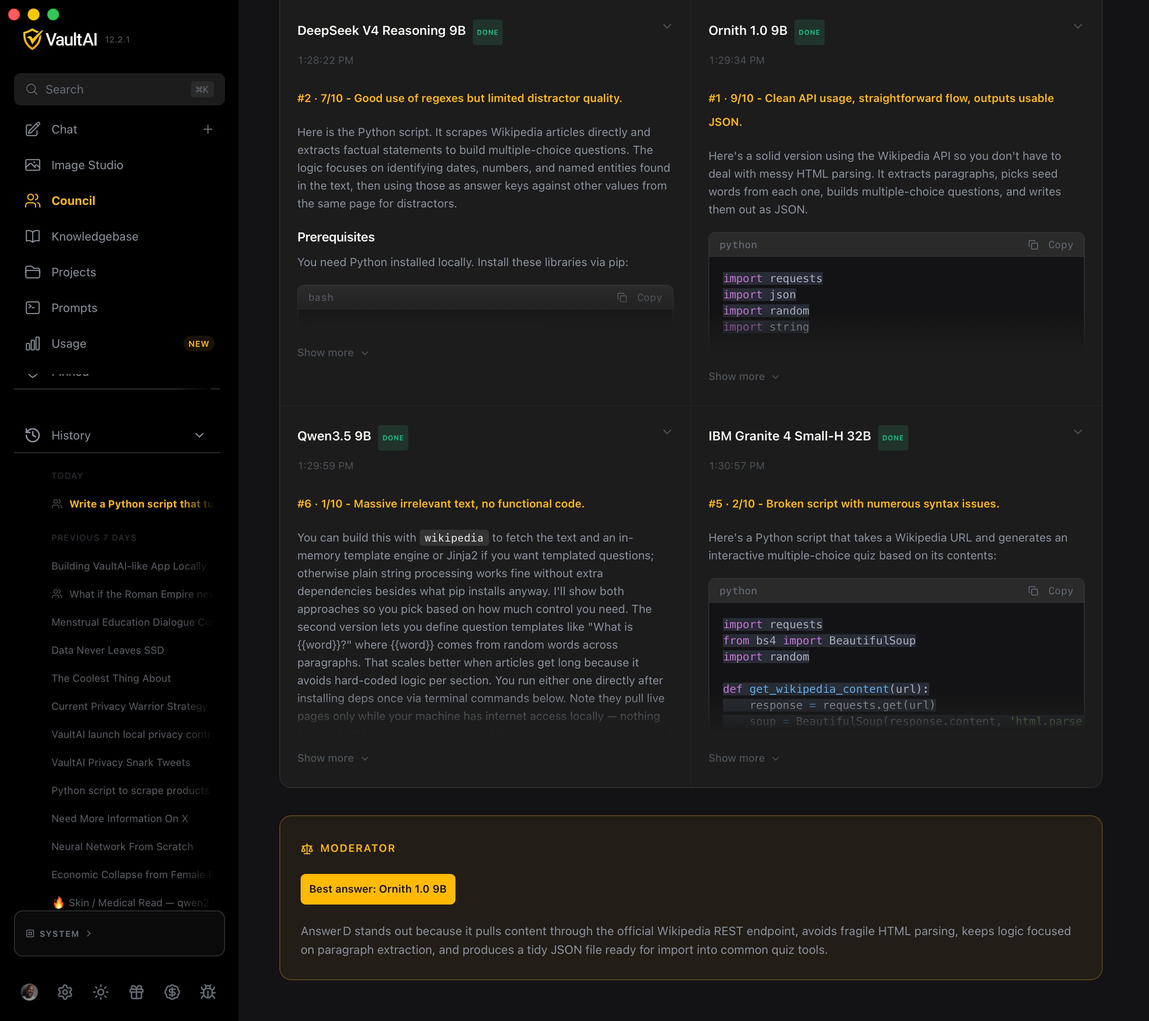Show more of IBM Granite's answer
The image size is (1149, 1021).
(744, 758)
